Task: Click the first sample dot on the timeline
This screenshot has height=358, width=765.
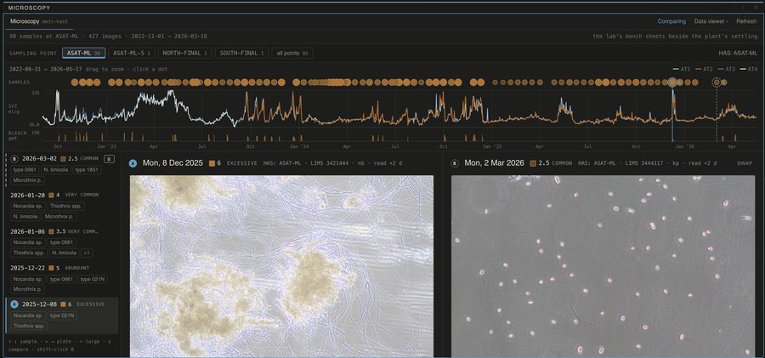Action: tap(74, 82)
